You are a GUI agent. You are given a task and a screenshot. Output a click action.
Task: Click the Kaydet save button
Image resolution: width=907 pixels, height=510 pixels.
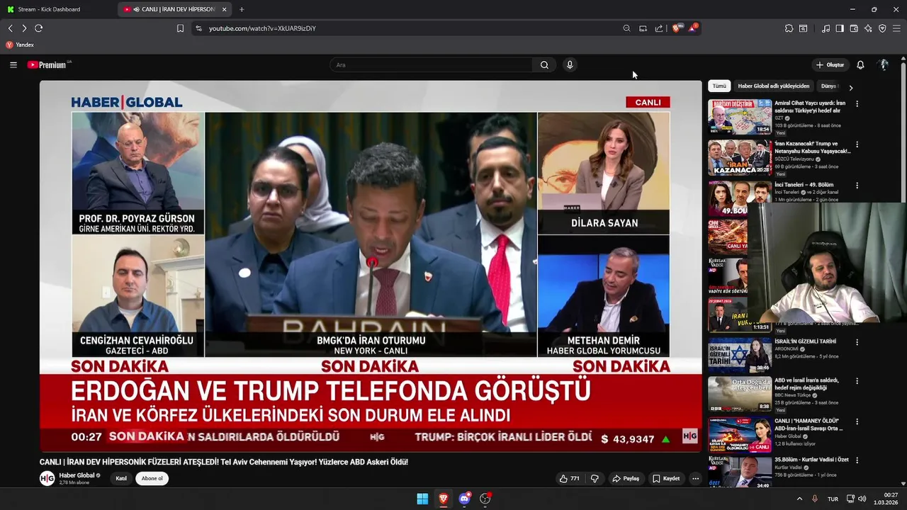(666, 479)
